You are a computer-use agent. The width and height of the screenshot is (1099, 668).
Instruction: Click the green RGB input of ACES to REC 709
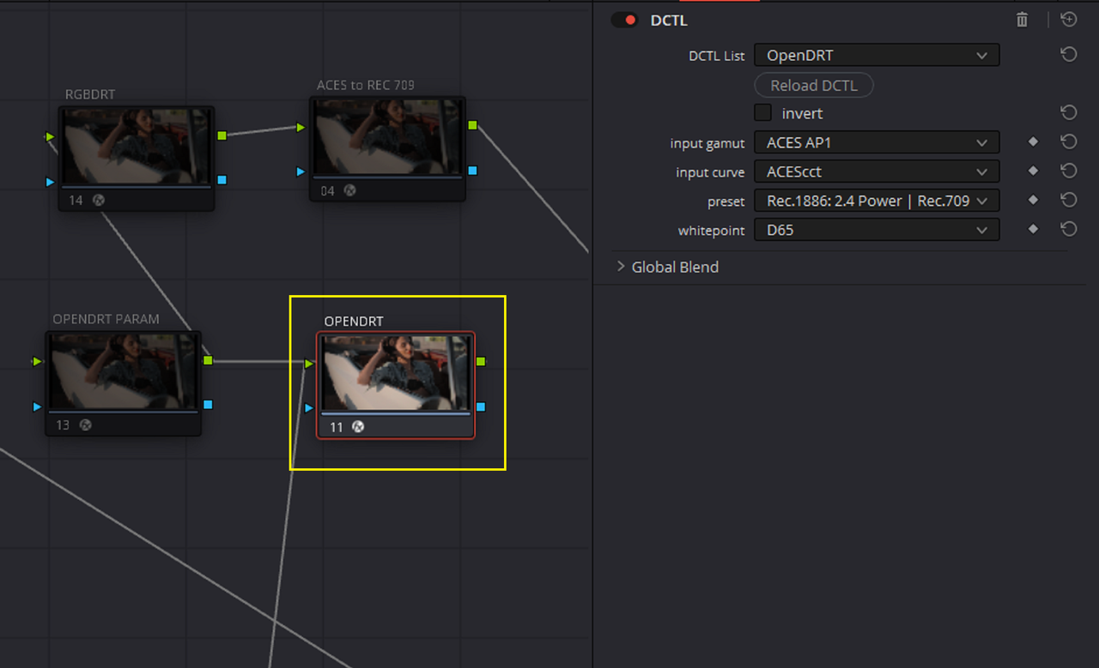[x=301, y=127]
